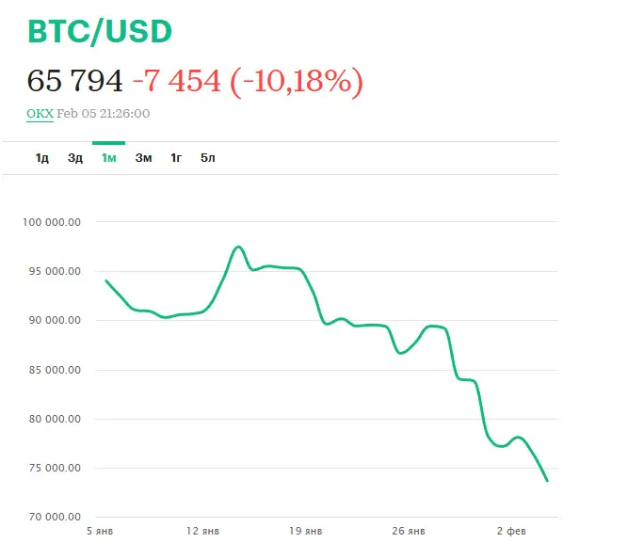Click the 19 янв axis label
This screenshot has width=628, height=559.
tap(306, 531)
